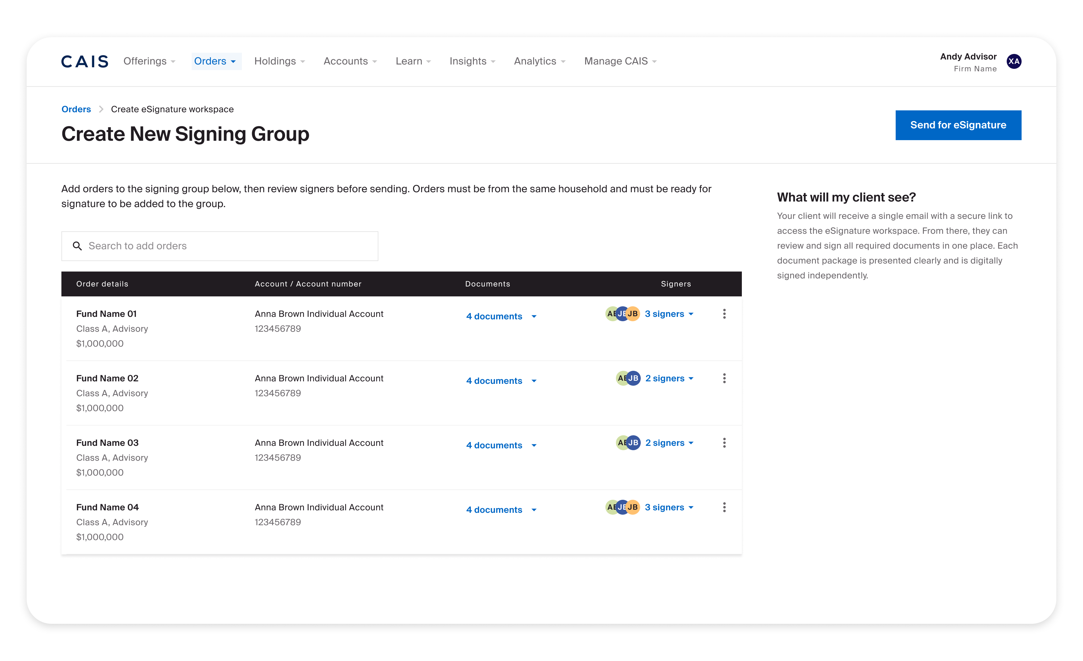Click signer avatars in Fund Name 04 row
This screenshot has width=1083, height=661.
pos(622,508)
